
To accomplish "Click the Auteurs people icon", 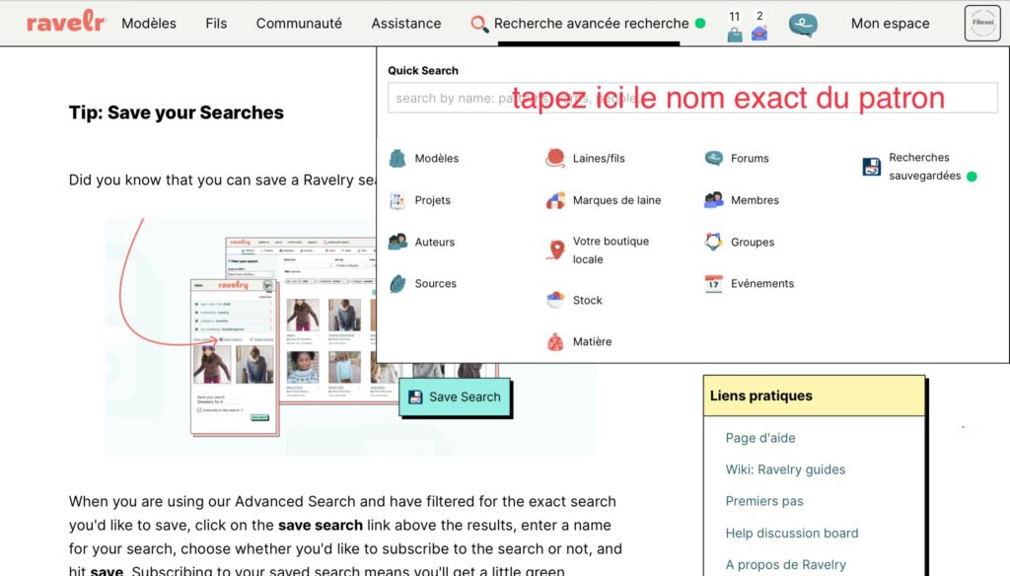I will tap(397, 242).
